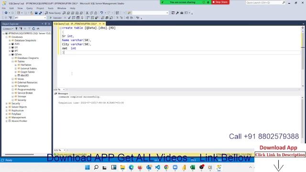
Task: Open the File menu
Action: [4, 8]
